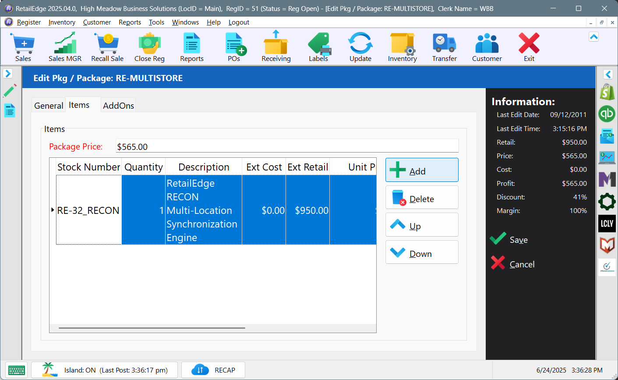Screen dimensions: 618x380
Task: Open the Customer toolbar icon
Action: coord(487,47)
